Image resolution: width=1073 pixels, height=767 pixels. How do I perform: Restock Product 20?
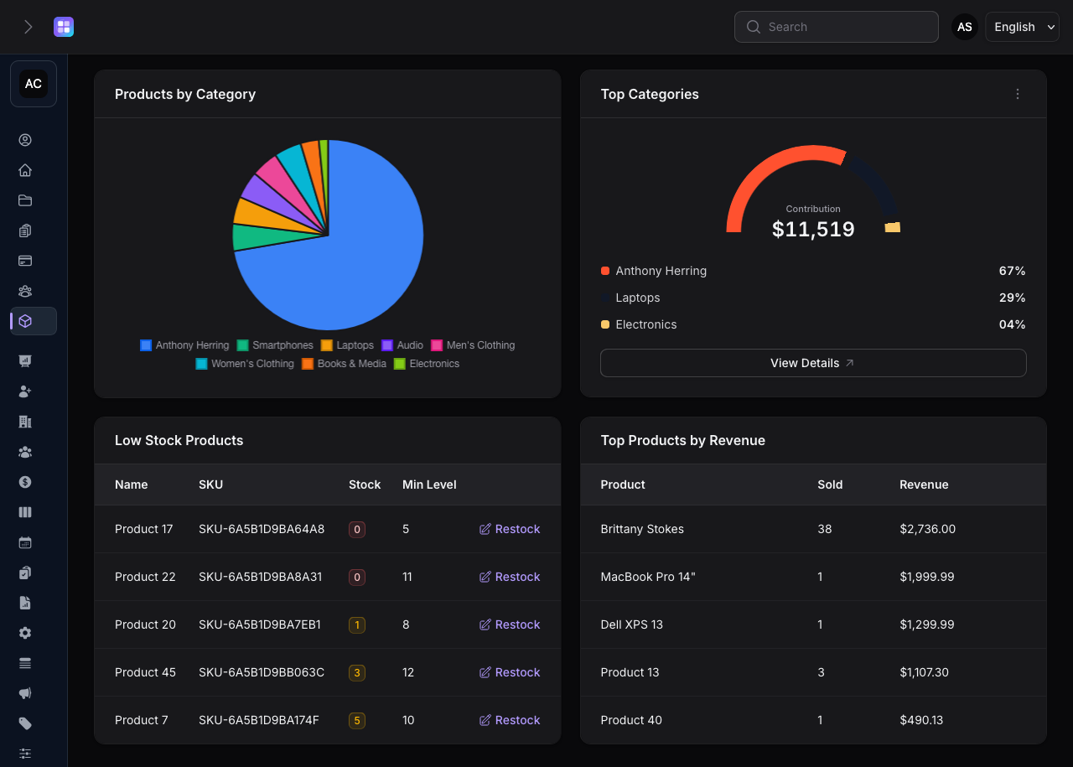[x=510, y=624]
